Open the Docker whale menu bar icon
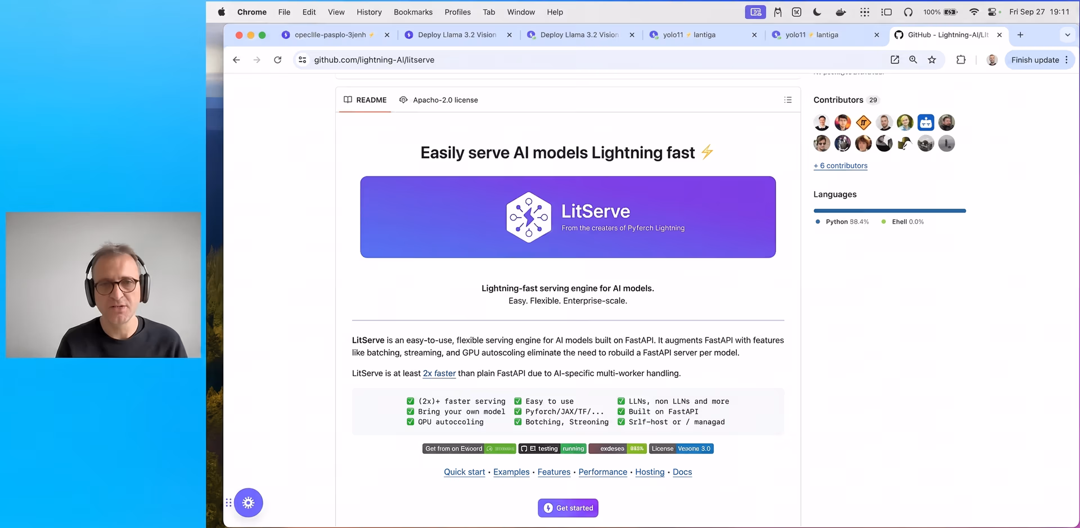 pyautogui.click(x=841, y=12)
